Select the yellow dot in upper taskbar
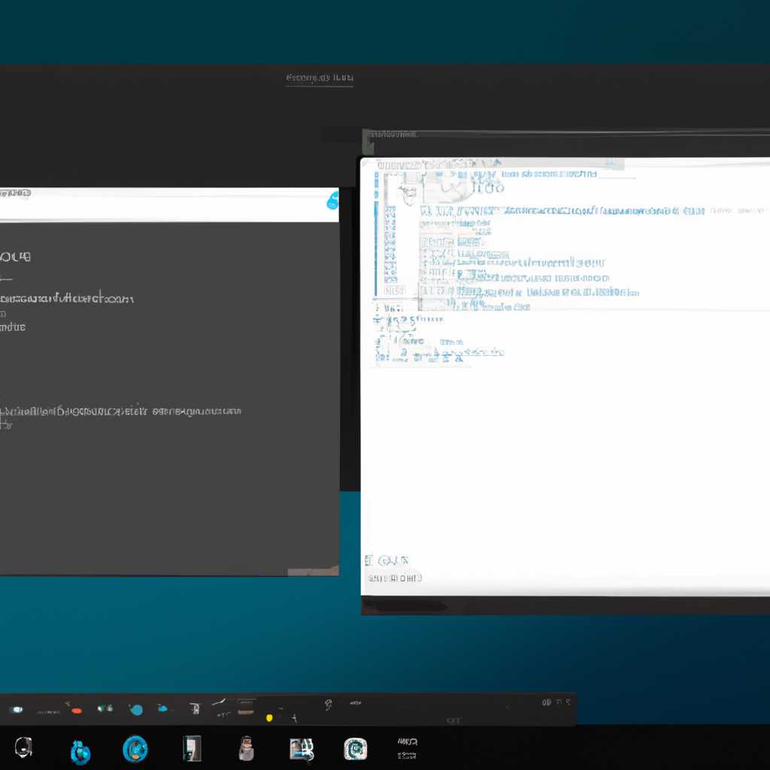Screen dimensions: 770x770 (x=269, y=718)
